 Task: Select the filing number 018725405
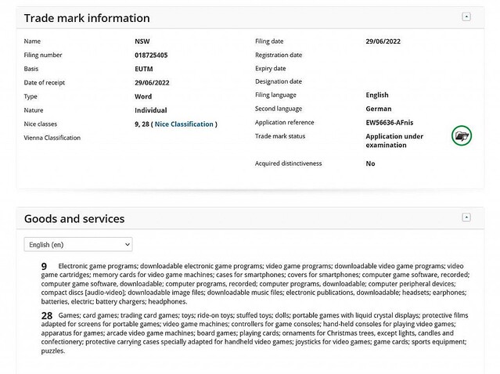(153, 55)
